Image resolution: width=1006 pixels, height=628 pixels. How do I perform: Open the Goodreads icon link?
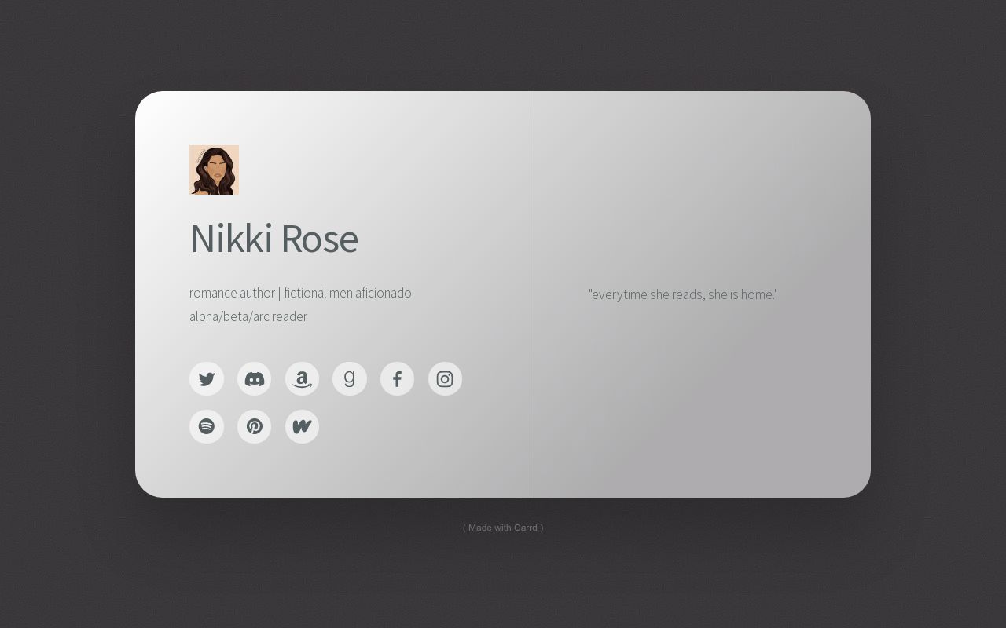pos(350,379)
